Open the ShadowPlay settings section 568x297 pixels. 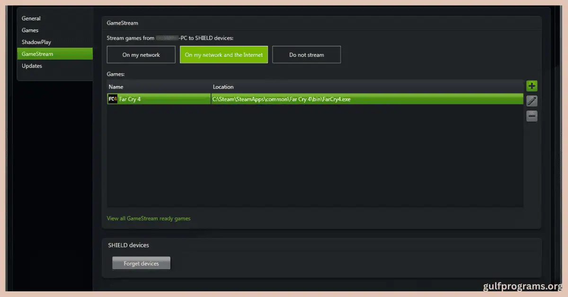pyautogui.click(x=36, y=42)
